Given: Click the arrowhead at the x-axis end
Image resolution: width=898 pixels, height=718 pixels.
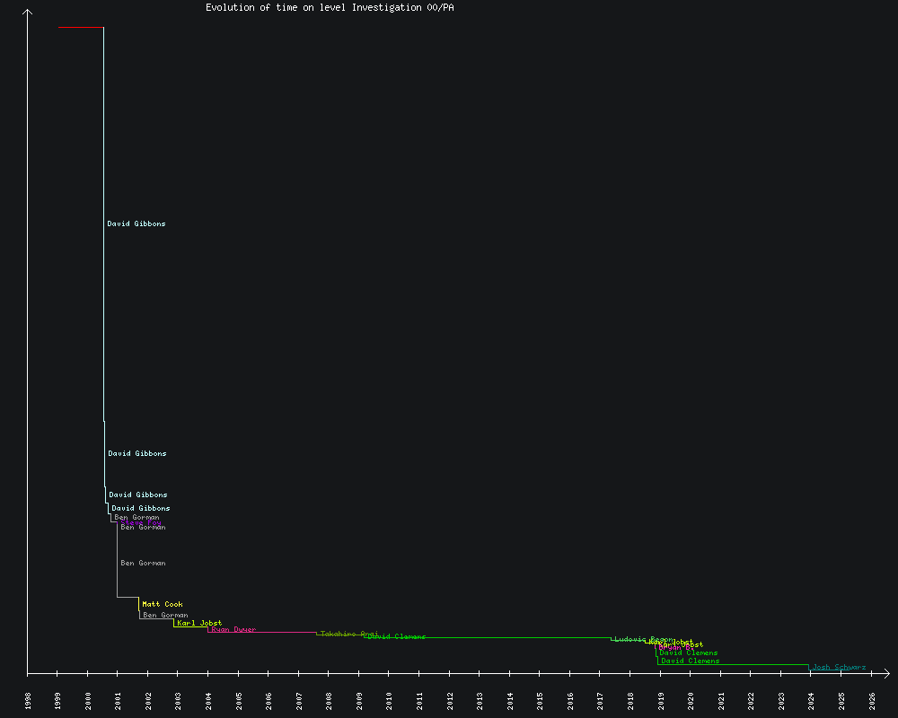Looking at the screenshot, I should coord(885,672).
